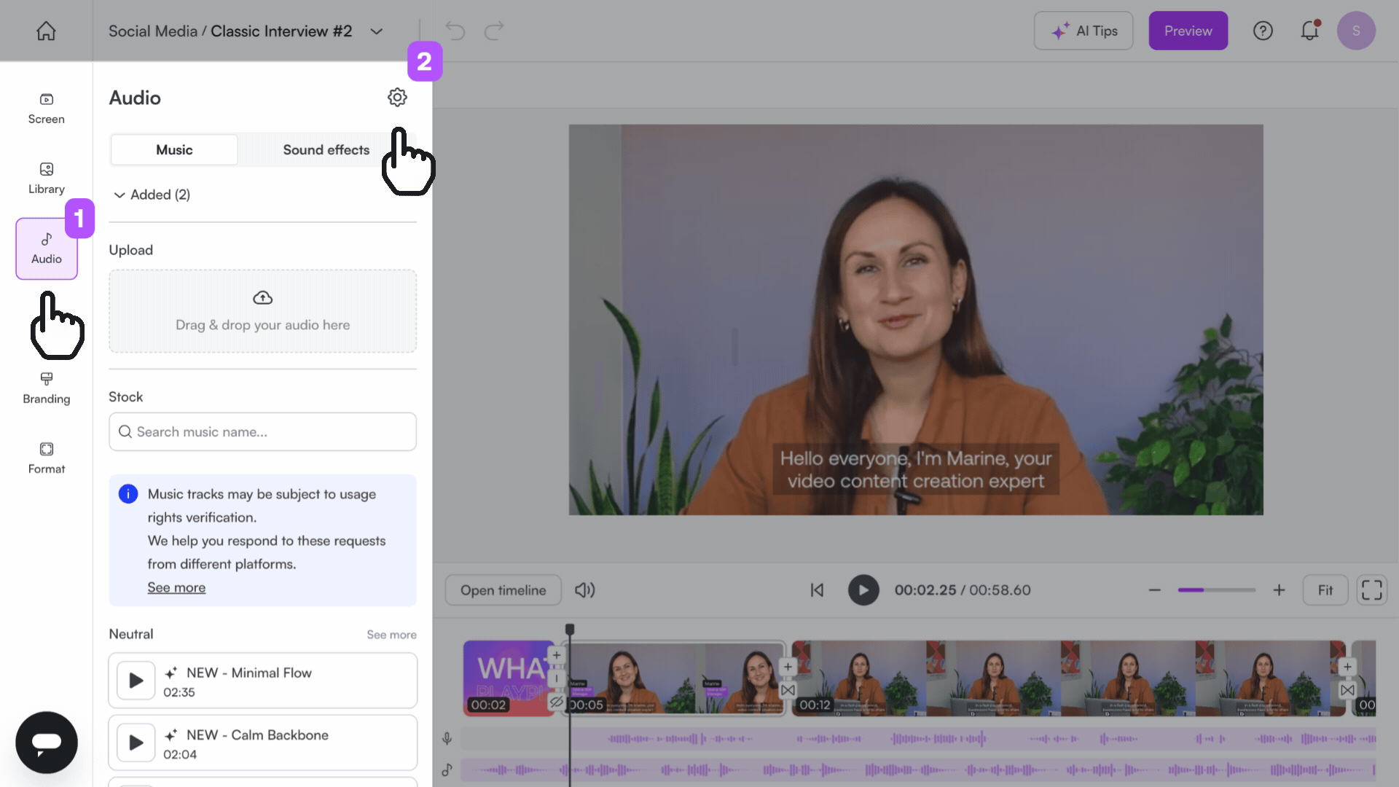Zoom out the timeline with minus
The width and height of the screenshot is (1399, 787).
[1154, 590]
